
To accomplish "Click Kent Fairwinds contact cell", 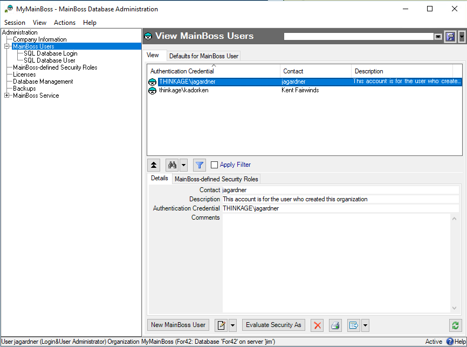I will pyautogui.click(x=300, y=90).
